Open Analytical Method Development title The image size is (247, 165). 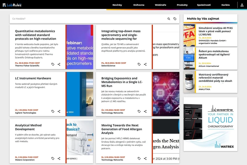coord(28,127)
